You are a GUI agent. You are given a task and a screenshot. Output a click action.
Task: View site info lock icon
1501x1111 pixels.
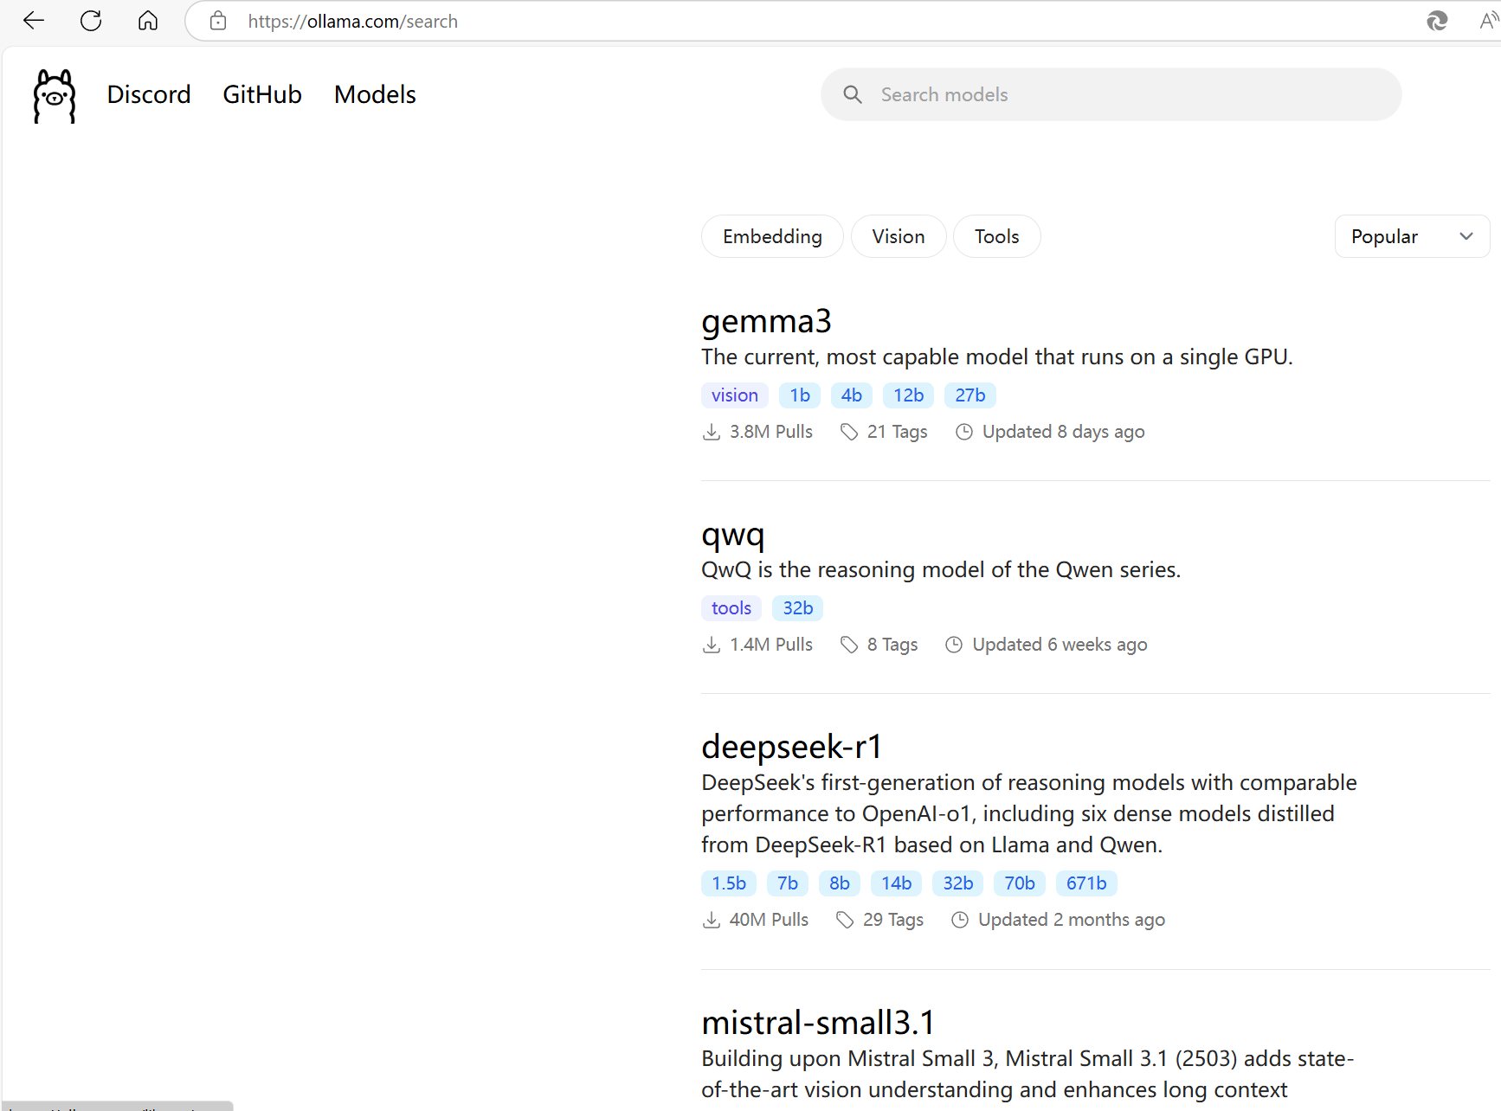click(218, 21)
